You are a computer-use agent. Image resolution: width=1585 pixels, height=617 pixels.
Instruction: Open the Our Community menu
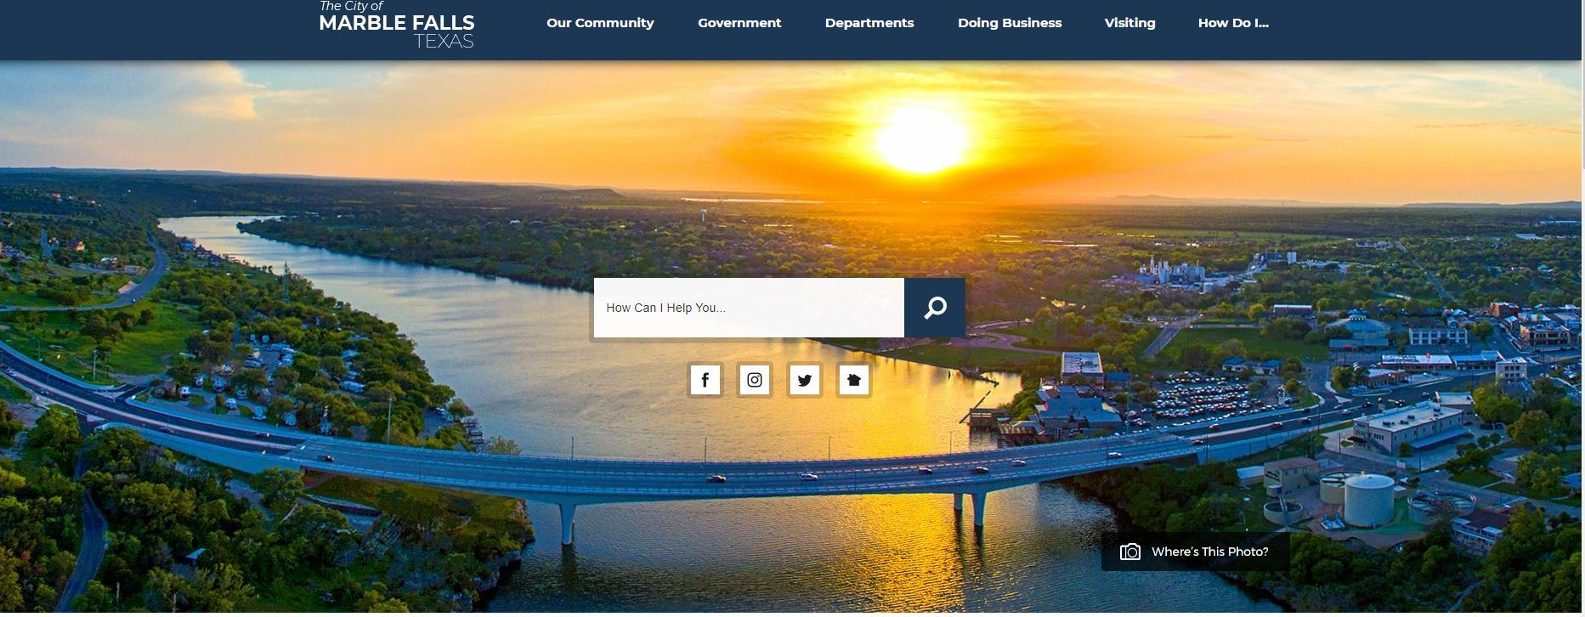(600, 23)
